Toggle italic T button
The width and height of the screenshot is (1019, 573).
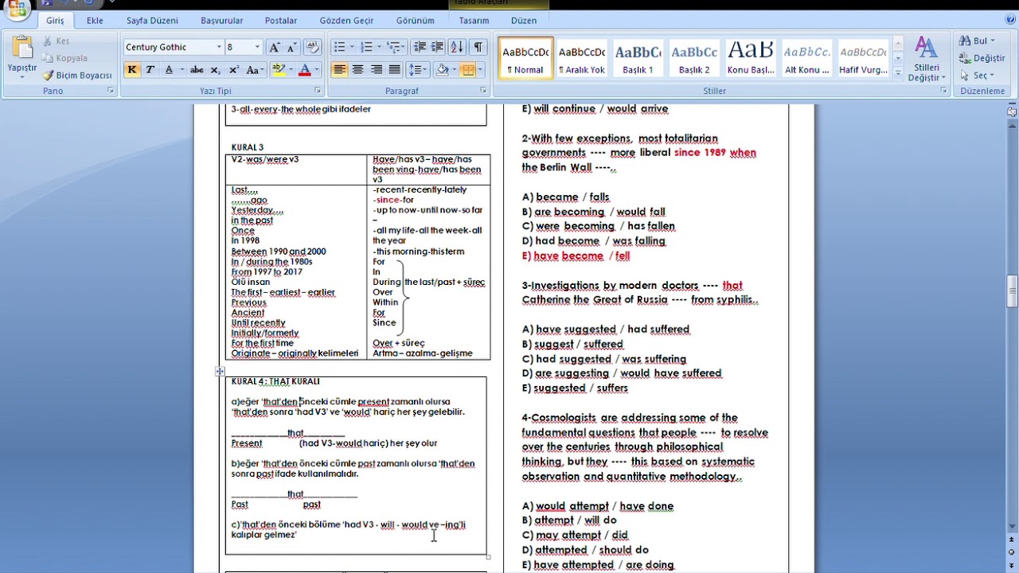(150, 70)
